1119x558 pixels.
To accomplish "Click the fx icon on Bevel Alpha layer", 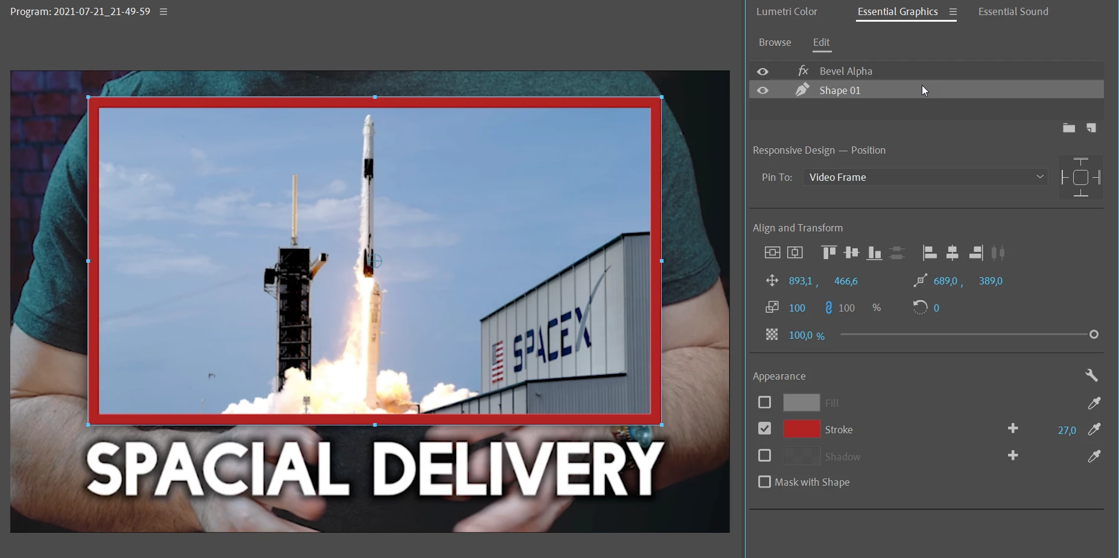I will 803,71.
